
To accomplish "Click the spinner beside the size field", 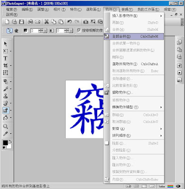I will click(41, 31).
